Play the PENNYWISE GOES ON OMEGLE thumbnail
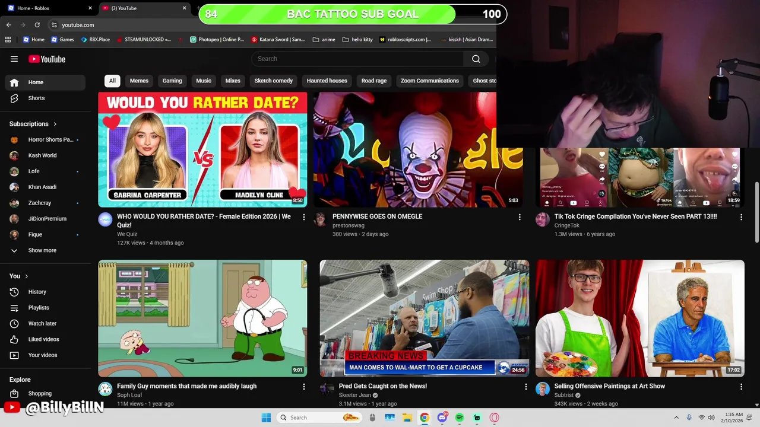 click(418, 149)
